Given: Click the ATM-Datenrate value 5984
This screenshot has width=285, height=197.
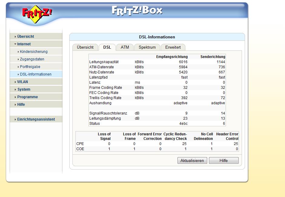Looking at the screenshot, I should (x=183, y=67).
